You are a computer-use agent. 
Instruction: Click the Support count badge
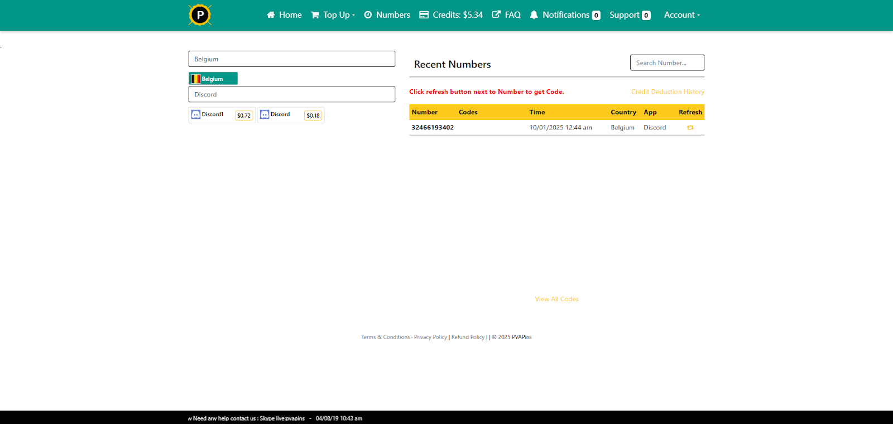(646, 16)
